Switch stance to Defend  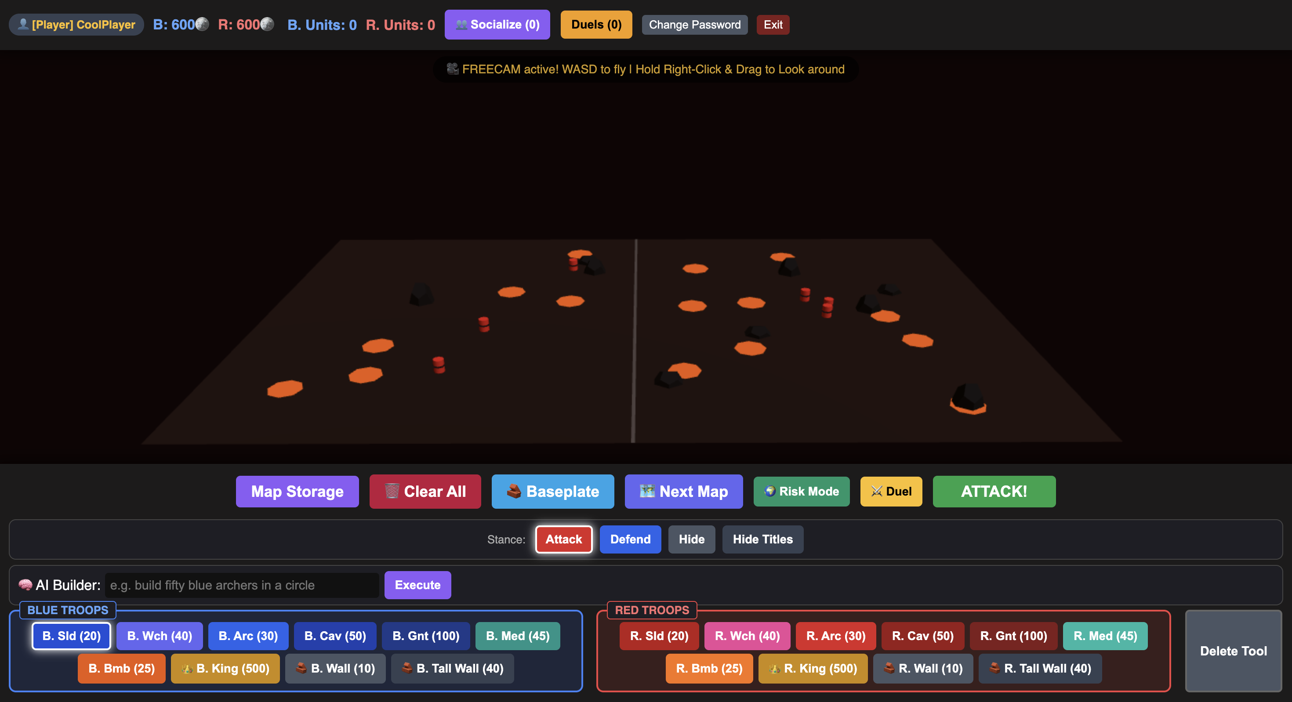(x=630, y=539)
